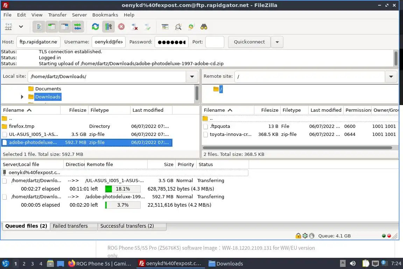Disconnect from the current server

134,27
